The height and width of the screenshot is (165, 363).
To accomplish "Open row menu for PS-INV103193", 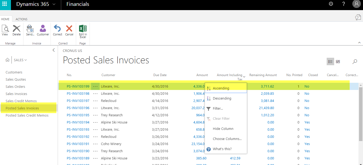I will point(95,130).
